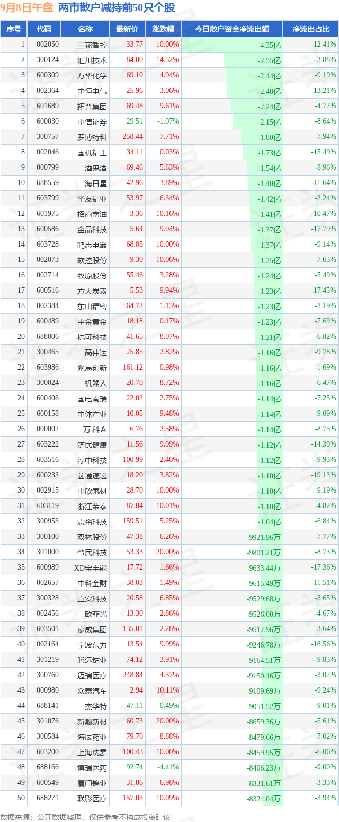This screenshot has height=822, width=339.
Task: Select the stock name 软控股份
Action: point(92,260)
